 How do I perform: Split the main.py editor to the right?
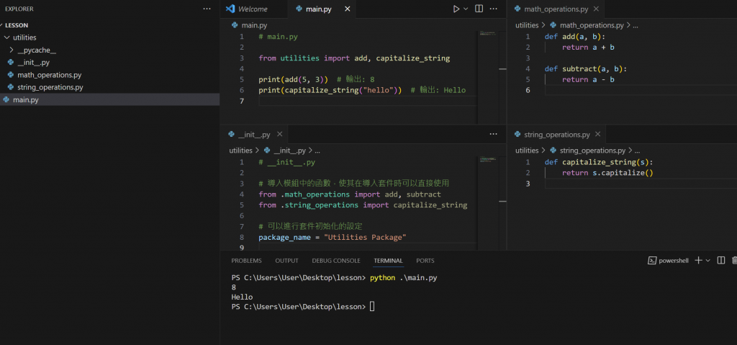(x=479, y=9)
